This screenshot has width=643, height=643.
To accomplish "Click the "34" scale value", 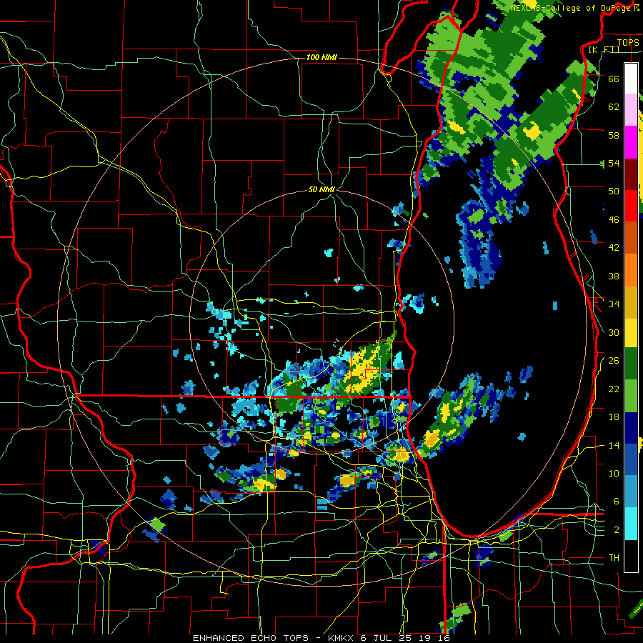I will point(614,304).
